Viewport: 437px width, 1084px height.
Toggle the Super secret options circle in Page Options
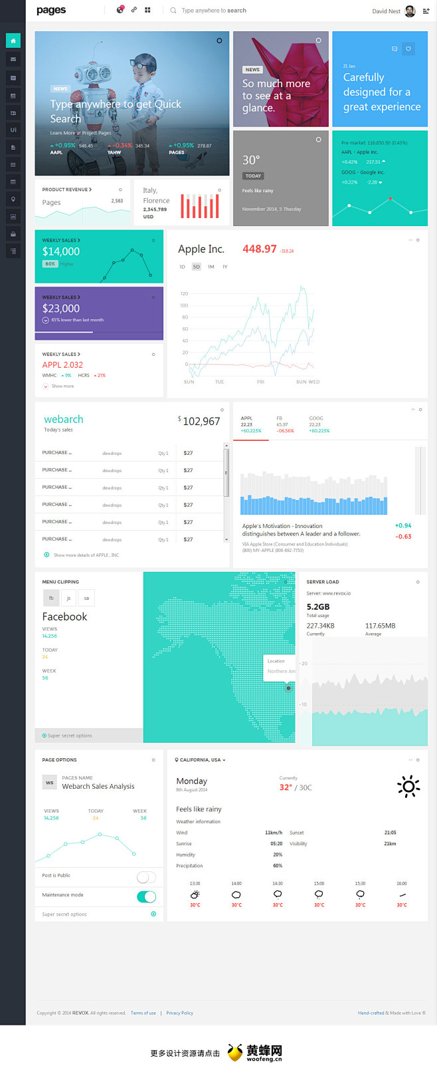pyautogui.click(x=153, y=914)
